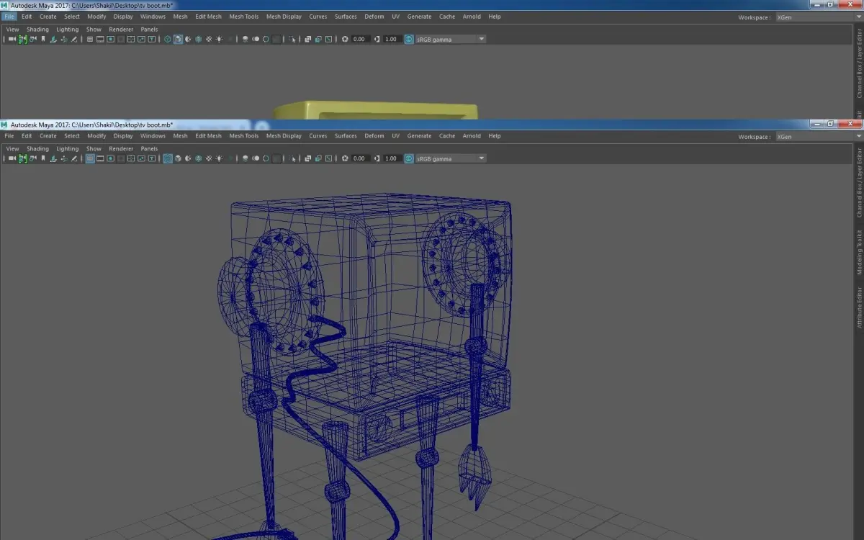Switch to Wireframe display in front window

167,158
